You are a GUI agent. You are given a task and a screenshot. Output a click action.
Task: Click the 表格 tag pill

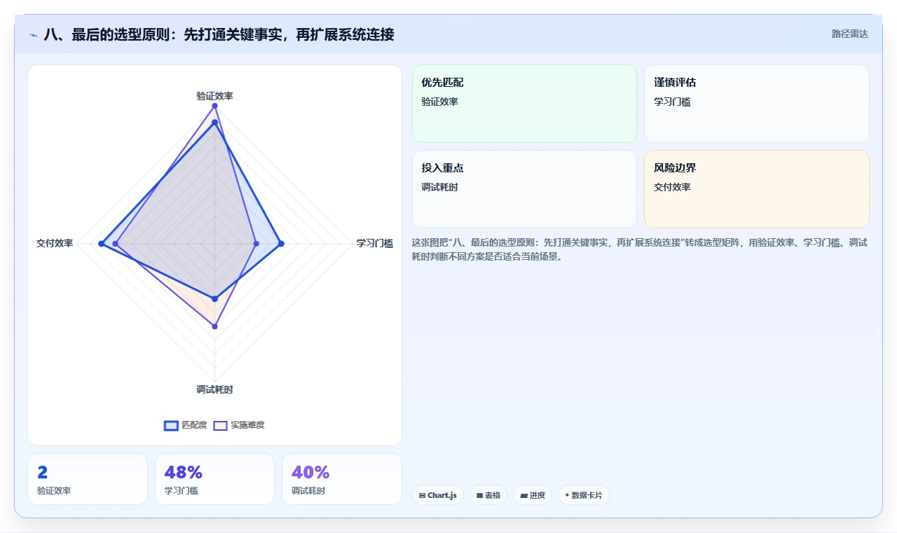[x=488, y=495]
